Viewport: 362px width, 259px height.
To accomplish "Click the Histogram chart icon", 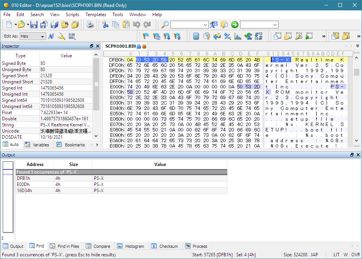I will click(x=238, y=36).
